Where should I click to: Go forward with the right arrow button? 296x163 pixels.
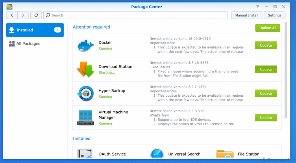click(23, 15)
